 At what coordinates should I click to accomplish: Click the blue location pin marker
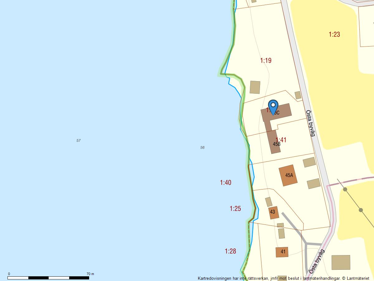point(273,106)
